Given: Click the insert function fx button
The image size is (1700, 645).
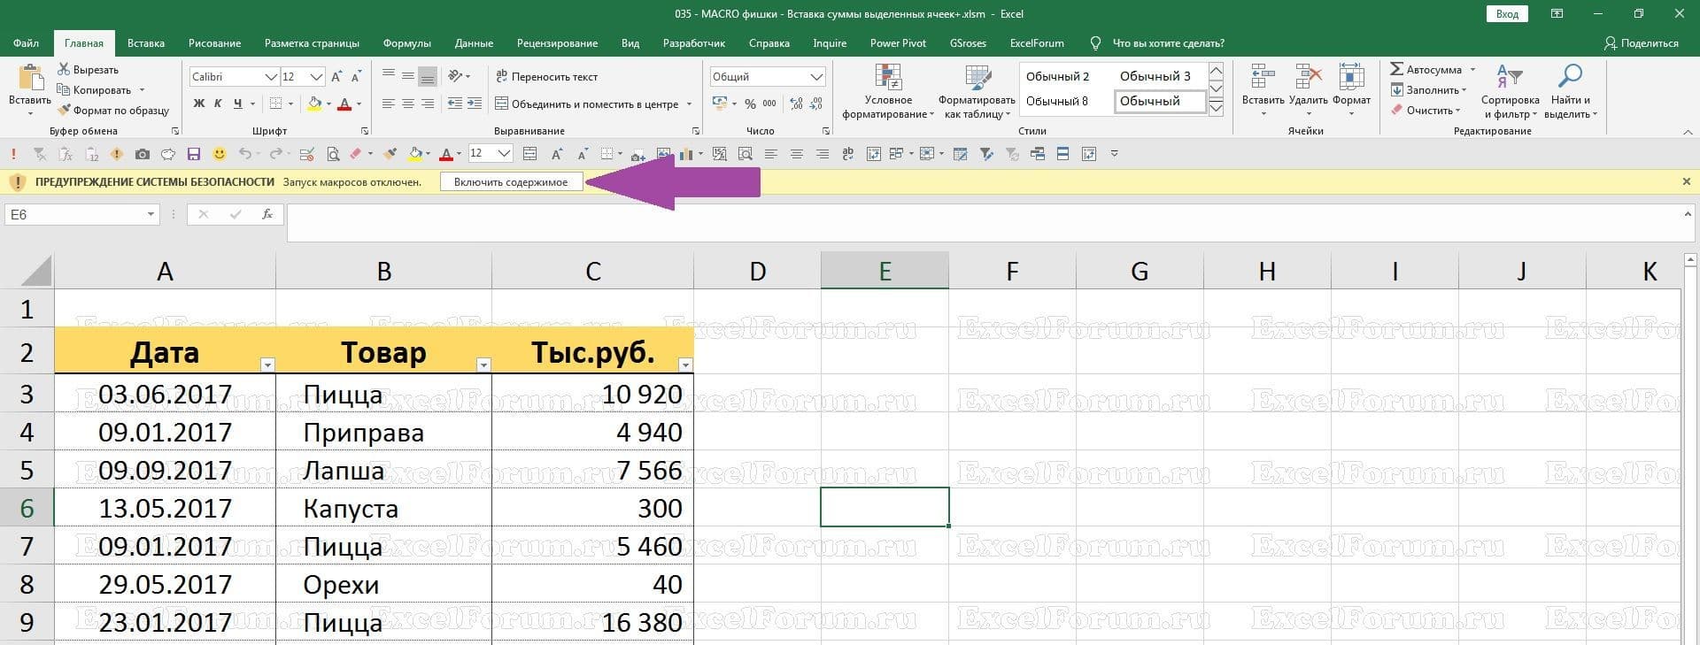Looking at the screenshot, I should coord(267,214).
